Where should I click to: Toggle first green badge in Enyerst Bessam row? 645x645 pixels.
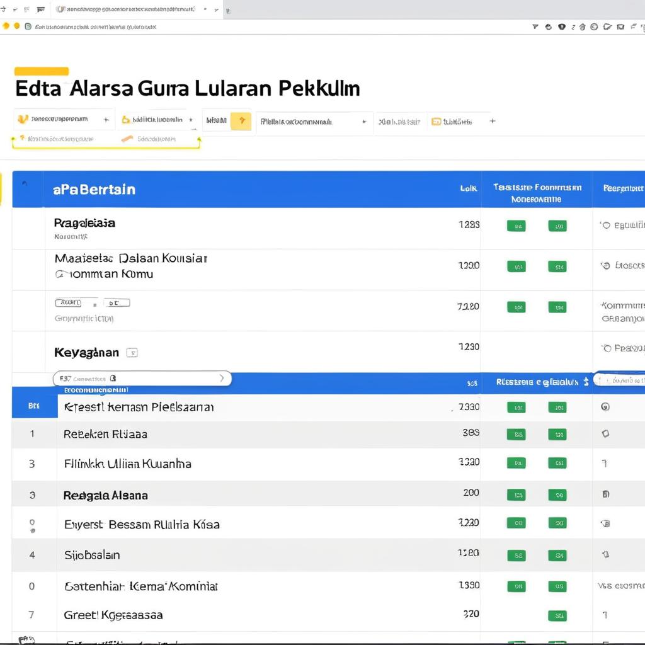click(517, 523)
